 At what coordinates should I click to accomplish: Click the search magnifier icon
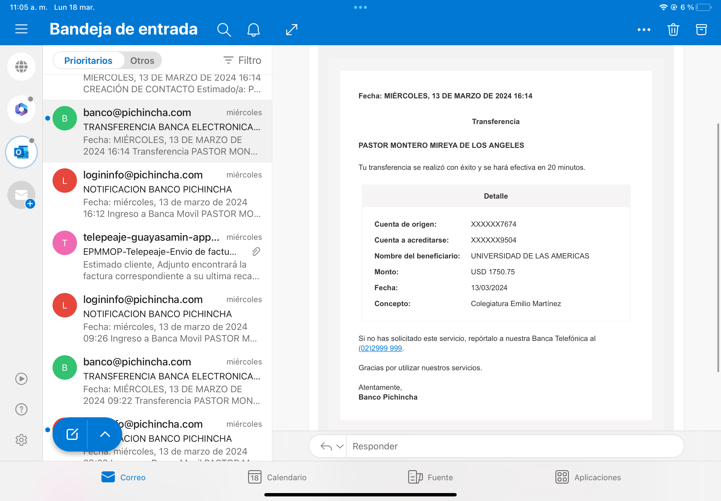(x=224, y=30)
